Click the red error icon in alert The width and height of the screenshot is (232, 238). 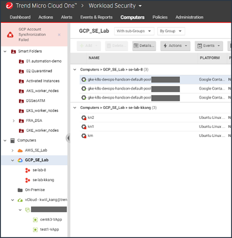[x=11, y=35]
